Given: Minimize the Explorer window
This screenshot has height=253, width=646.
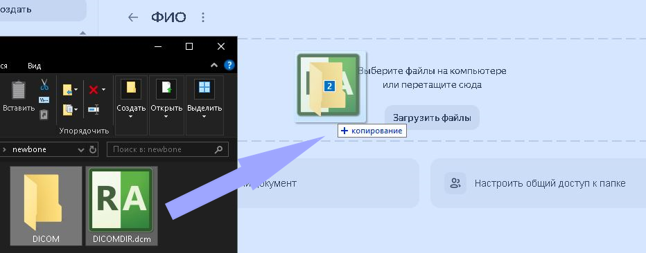Looking at the screenshot, I should (x=158, y=46).
